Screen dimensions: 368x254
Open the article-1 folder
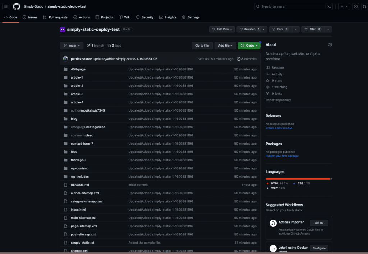click(x=77, y=77)
